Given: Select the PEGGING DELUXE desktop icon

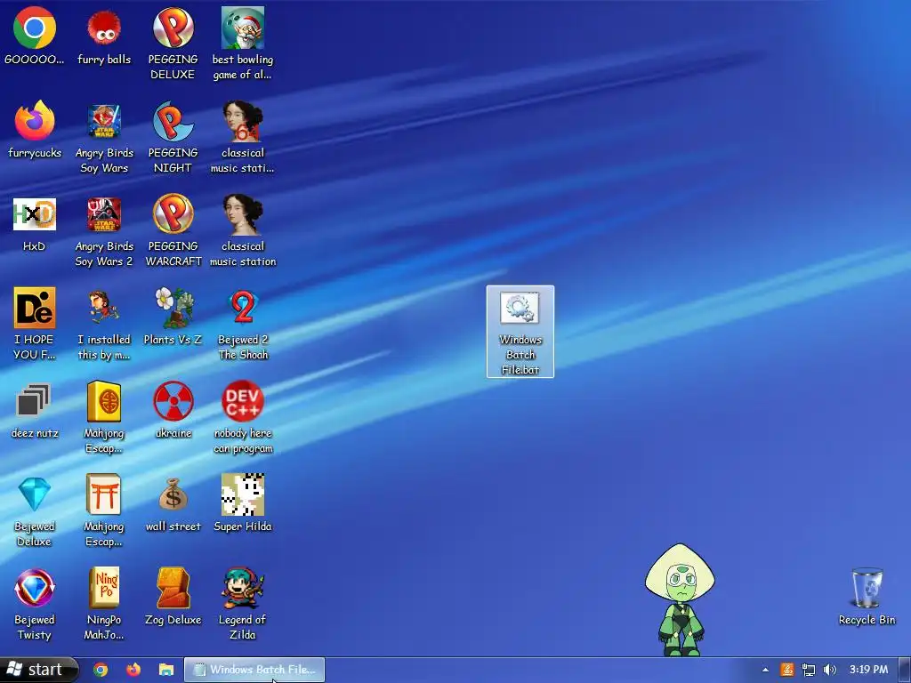Looking at the screenshot, I should point(173,44).
